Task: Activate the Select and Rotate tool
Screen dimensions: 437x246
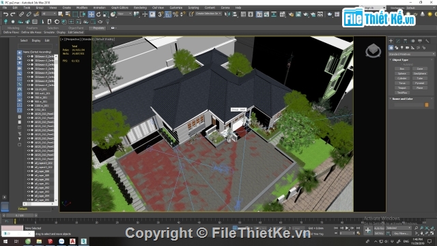Action: [98, 14]
